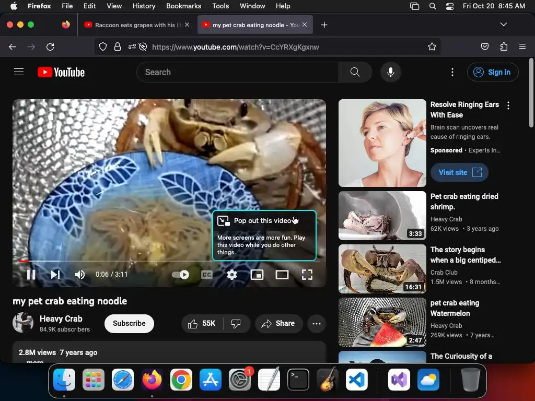Click Pop out this video toggle
535x401 pixels.
264,235
